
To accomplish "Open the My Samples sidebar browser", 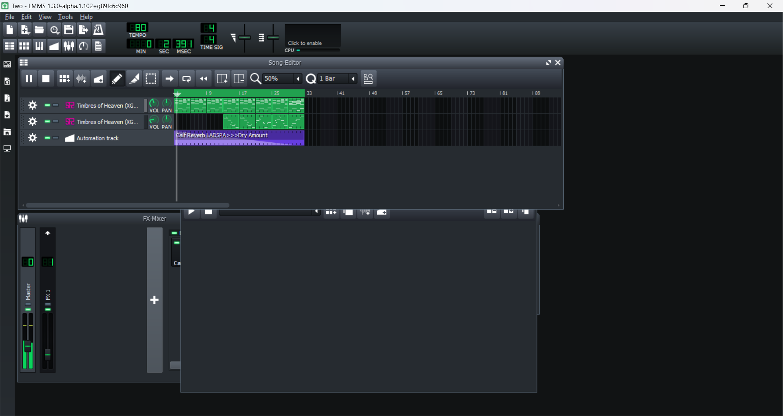I will click(7, 98).
